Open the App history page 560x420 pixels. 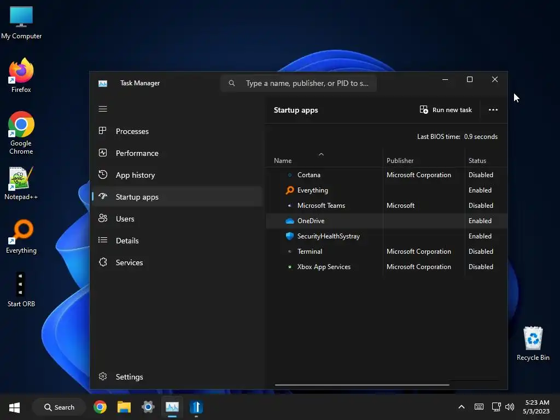[178, 175]
